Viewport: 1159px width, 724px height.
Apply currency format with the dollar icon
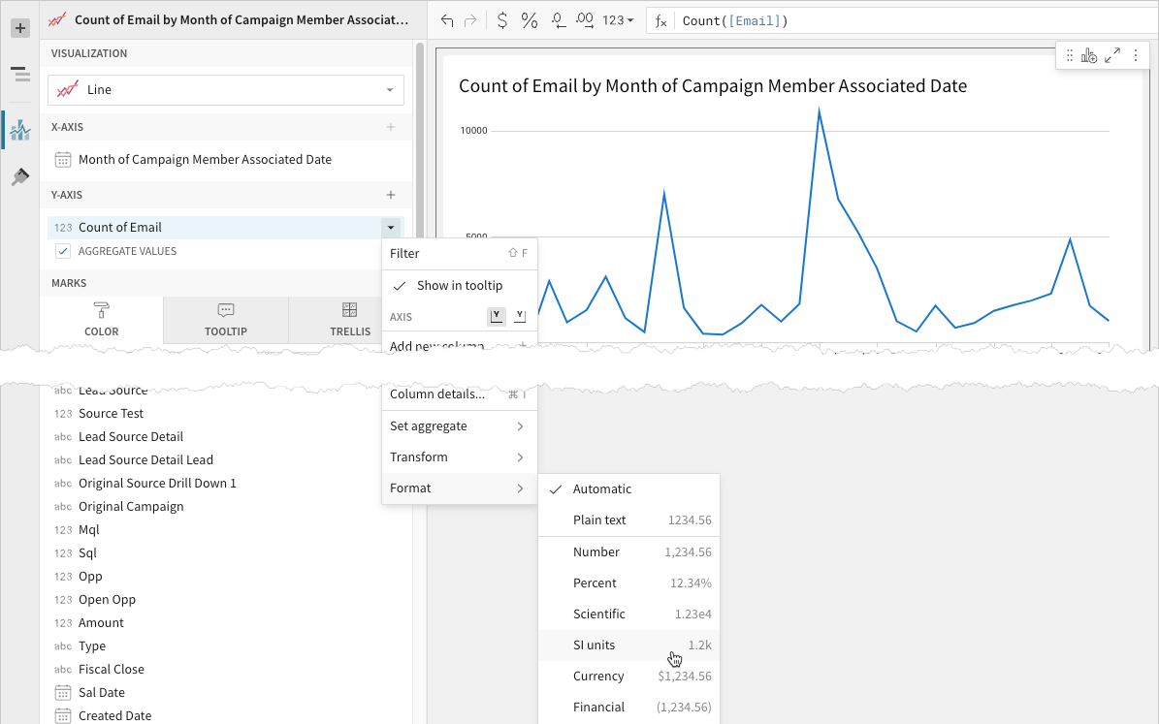coord(501,20)
